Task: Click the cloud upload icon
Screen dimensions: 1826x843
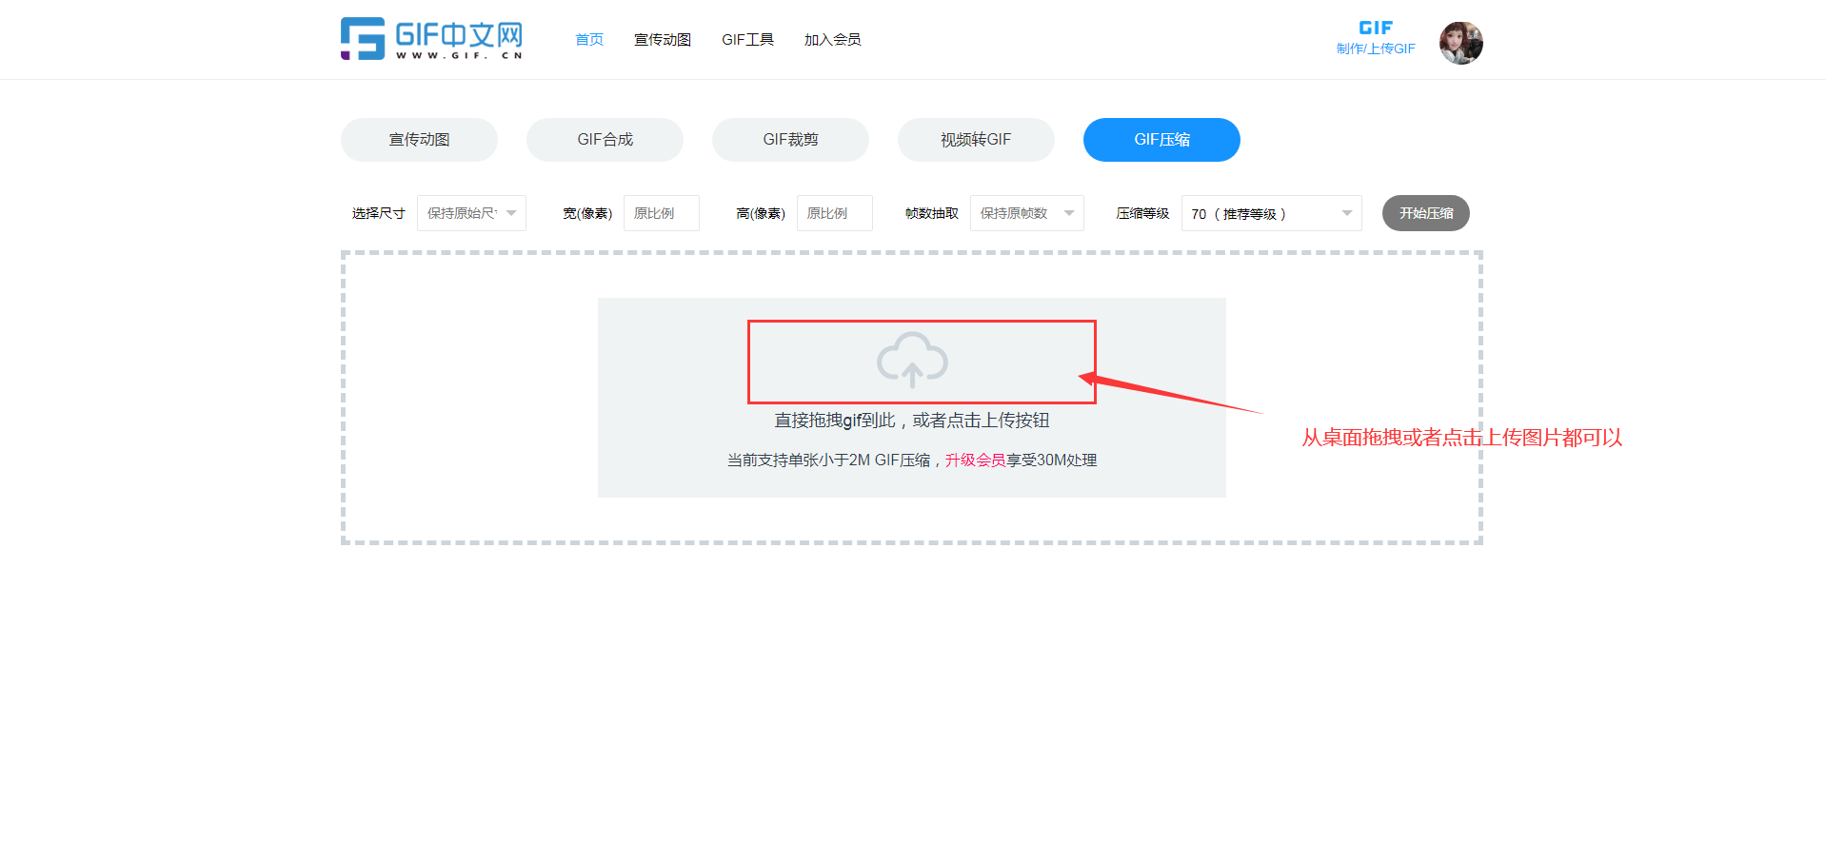Action: tap(912, 360)
